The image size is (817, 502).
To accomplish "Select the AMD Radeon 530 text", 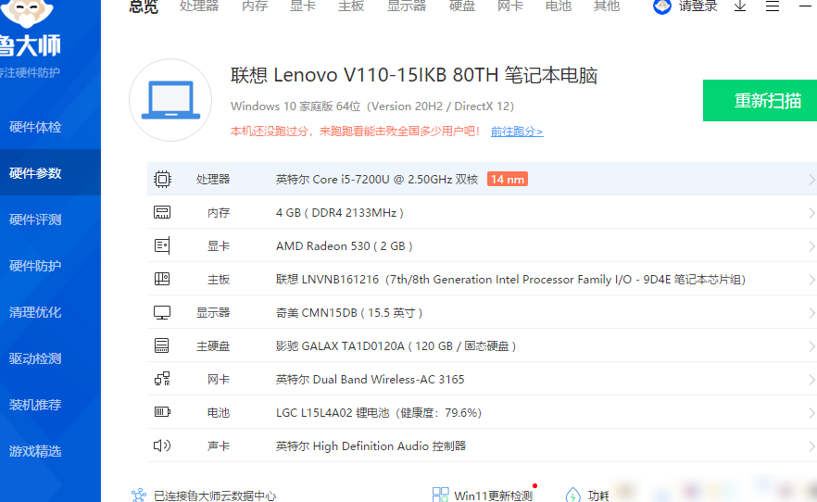I will pyautogui.click(x=345, y=245).
